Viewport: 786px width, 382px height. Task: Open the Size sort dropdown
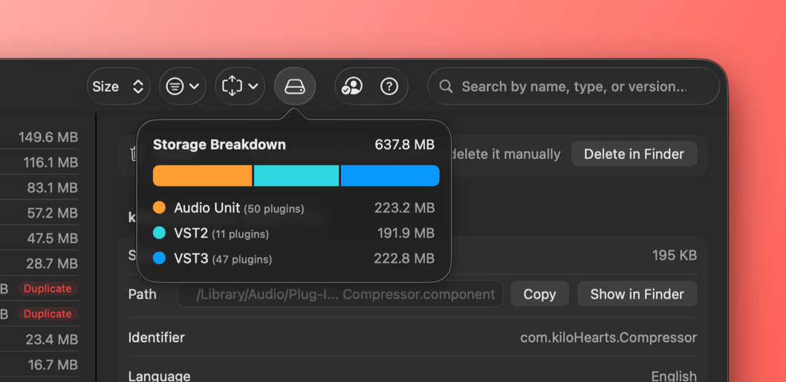point(117,86)
